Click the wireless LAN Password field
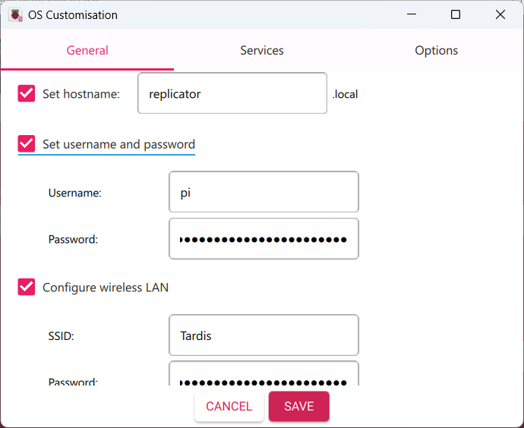The width and height of the screenshot is (524, 428). pos(264,376)
